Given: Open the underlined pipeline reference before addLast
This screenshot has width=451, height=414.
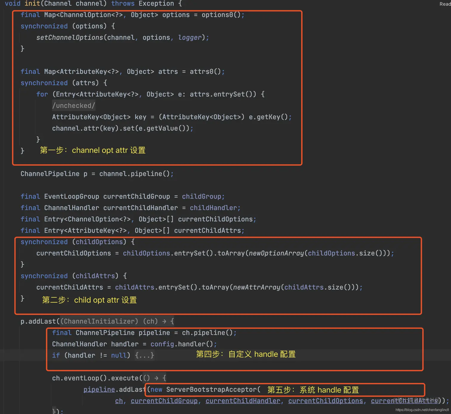Looking at the screenshot, I should (x=99, y=390).
